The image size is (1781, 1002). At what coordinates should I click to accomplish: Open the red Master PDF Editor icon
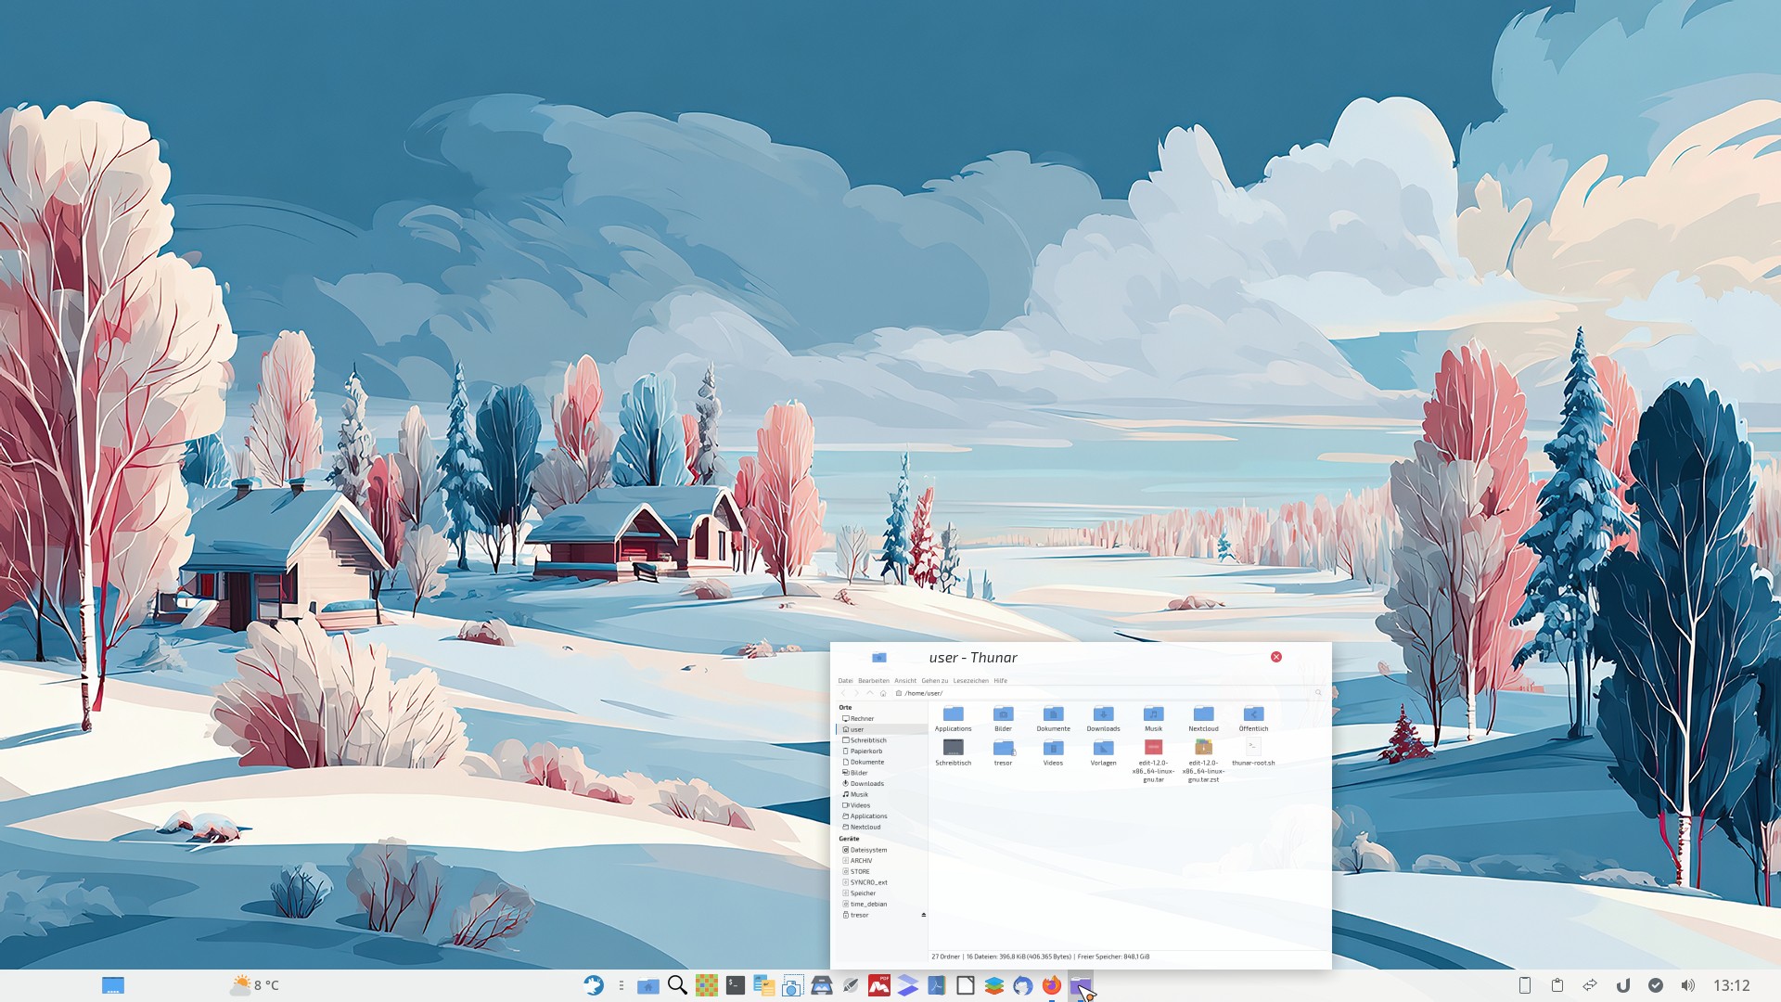[x=878, y=985]
